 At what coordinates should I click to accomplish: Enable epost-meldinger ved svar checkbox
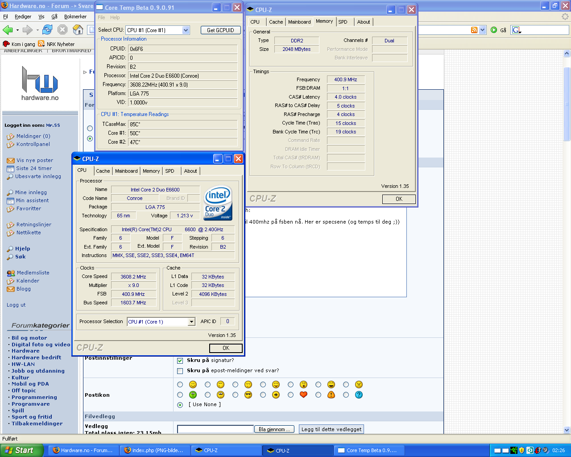(x=180, y=371)
